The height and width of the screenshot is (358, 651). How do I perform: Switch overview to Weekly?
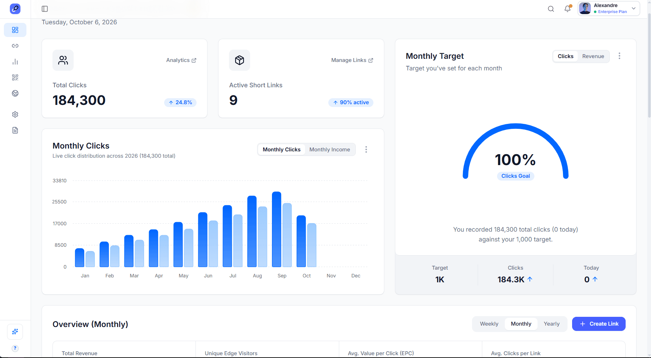coord(489,324)
